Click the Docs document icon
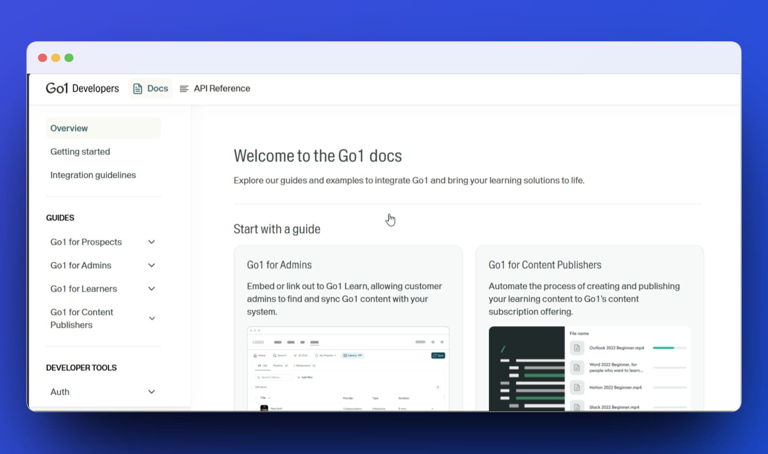Image resolution: width=768 pixels, height=454 pixels. 138,89
